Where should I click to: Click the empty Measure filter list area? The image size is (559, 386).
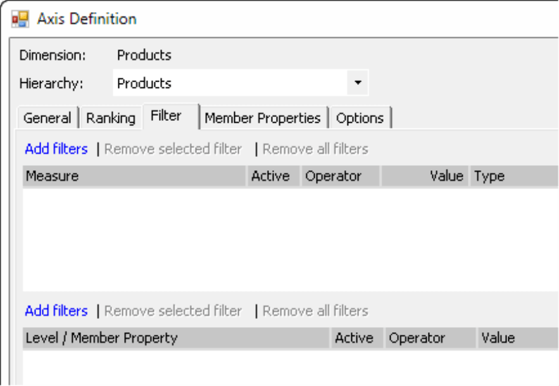[291, 240]
